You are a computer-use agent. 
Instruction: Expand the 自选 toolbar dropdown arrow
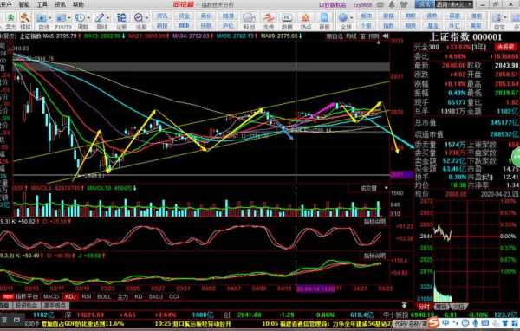(x=49, y=17)
